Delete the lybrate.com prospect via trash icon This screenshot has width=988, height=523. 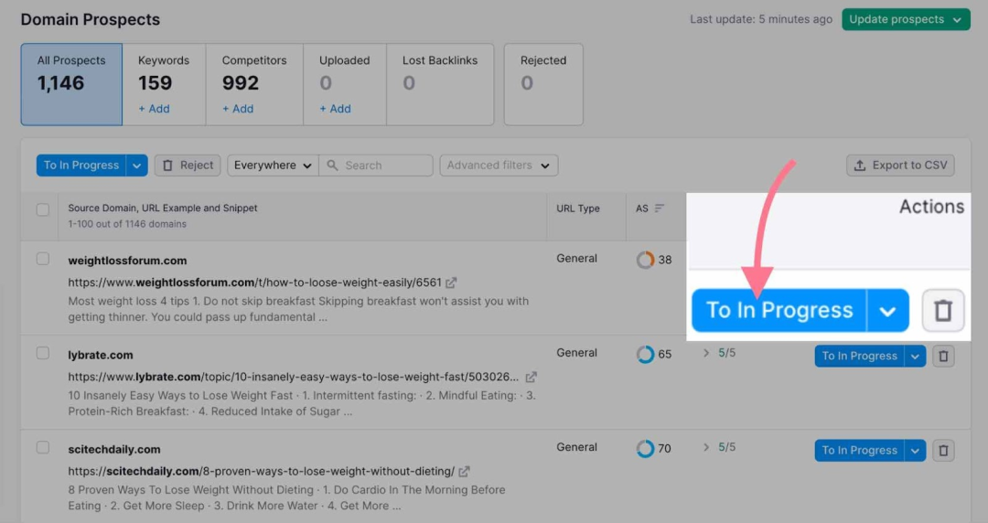[x=943, y=356]
